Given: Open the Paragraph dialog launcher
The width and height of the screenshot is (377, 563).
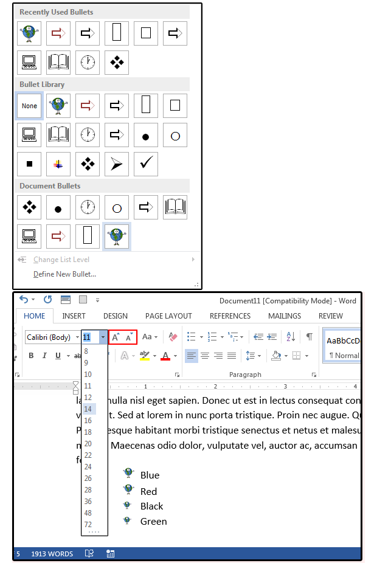Looking at the screenshot, I should (314, 375).
